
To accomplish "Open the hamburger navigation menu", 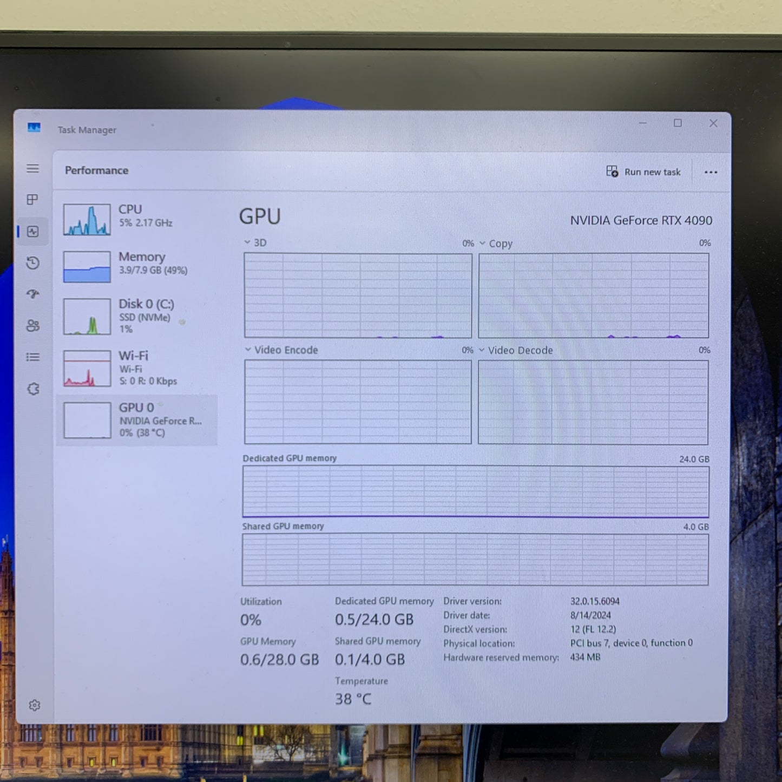I will pos(32,169).
